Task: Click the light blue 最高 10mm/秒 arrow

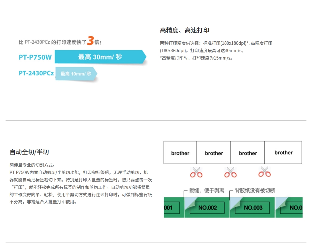Action: click(x=76, y=74)
